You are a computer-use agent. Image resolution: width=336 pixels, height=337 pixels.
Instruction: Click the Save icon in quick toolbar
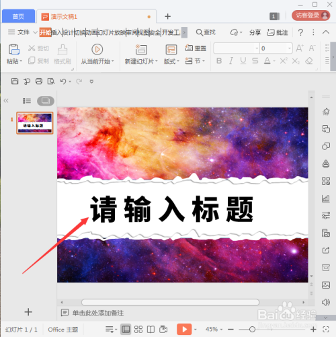[x=15, y=81]
